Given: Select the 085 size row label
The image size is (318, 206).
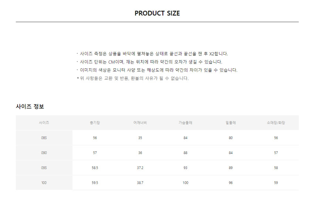Looking at the screenshot, I should (44, 138).
